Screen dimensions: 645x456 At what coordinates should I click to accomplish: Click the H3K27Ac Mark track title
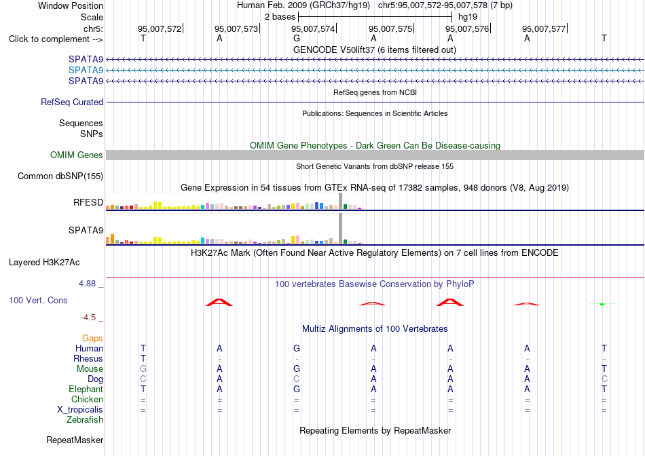tap(375, 253)
